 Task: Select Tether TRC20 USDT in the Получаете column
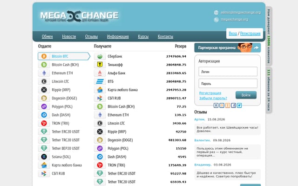[140, 182]
